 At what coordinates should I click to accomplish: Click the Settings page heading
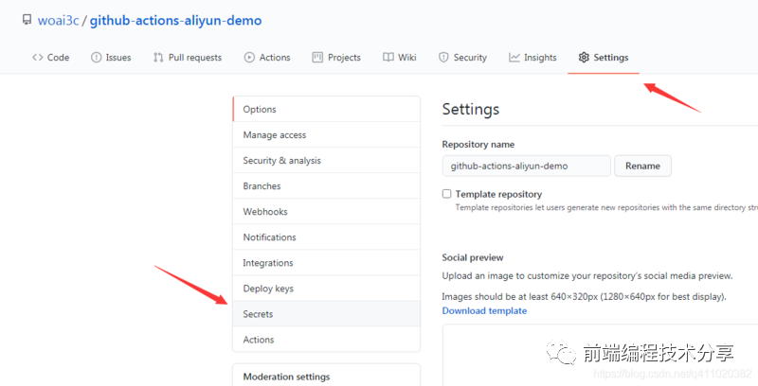470,109
